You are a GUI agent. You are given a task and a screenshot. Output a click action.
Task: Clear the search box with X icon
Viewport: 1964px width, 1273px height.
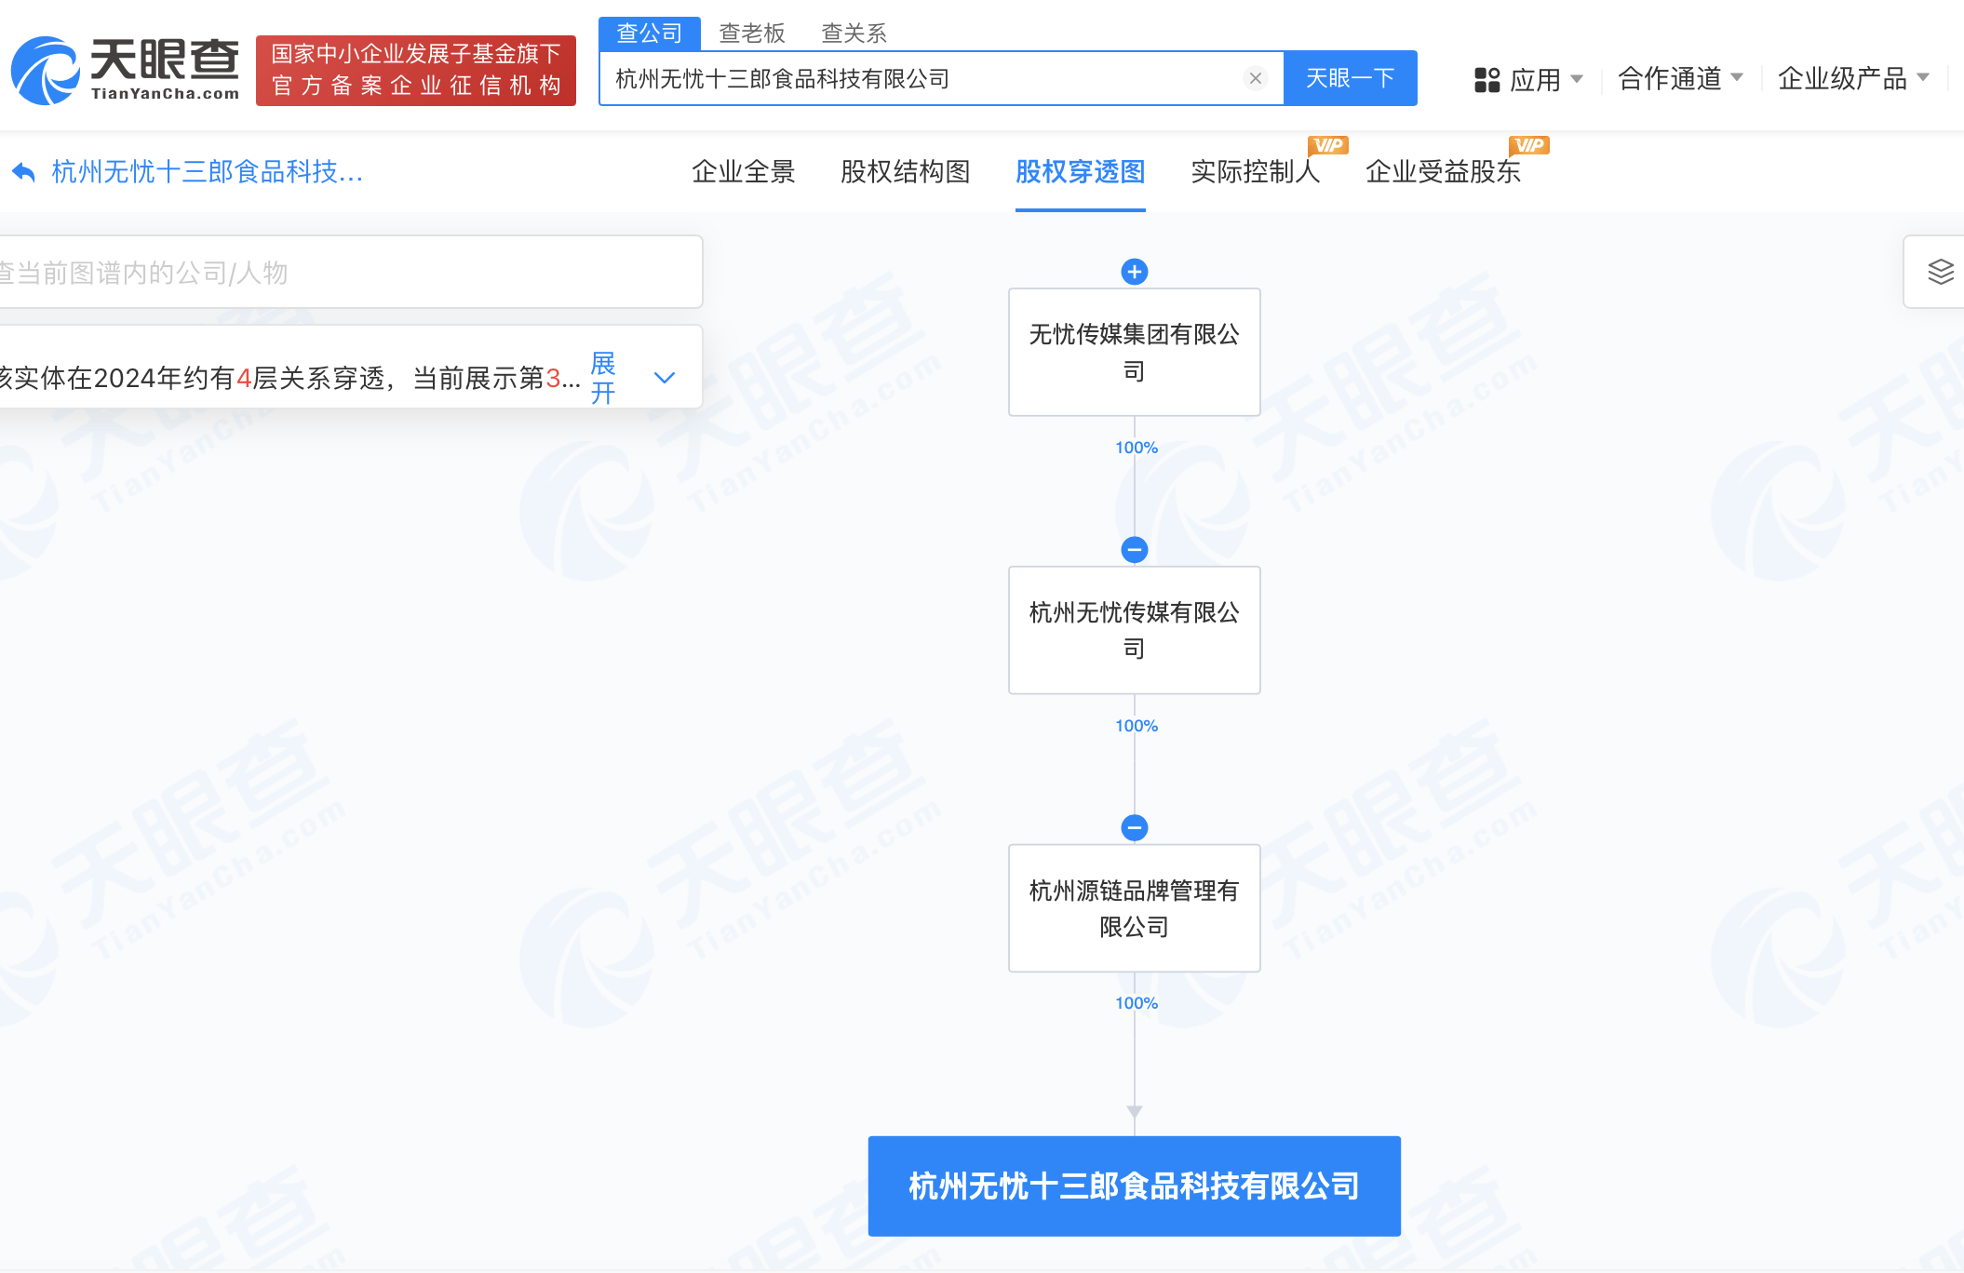(1255, 79)
